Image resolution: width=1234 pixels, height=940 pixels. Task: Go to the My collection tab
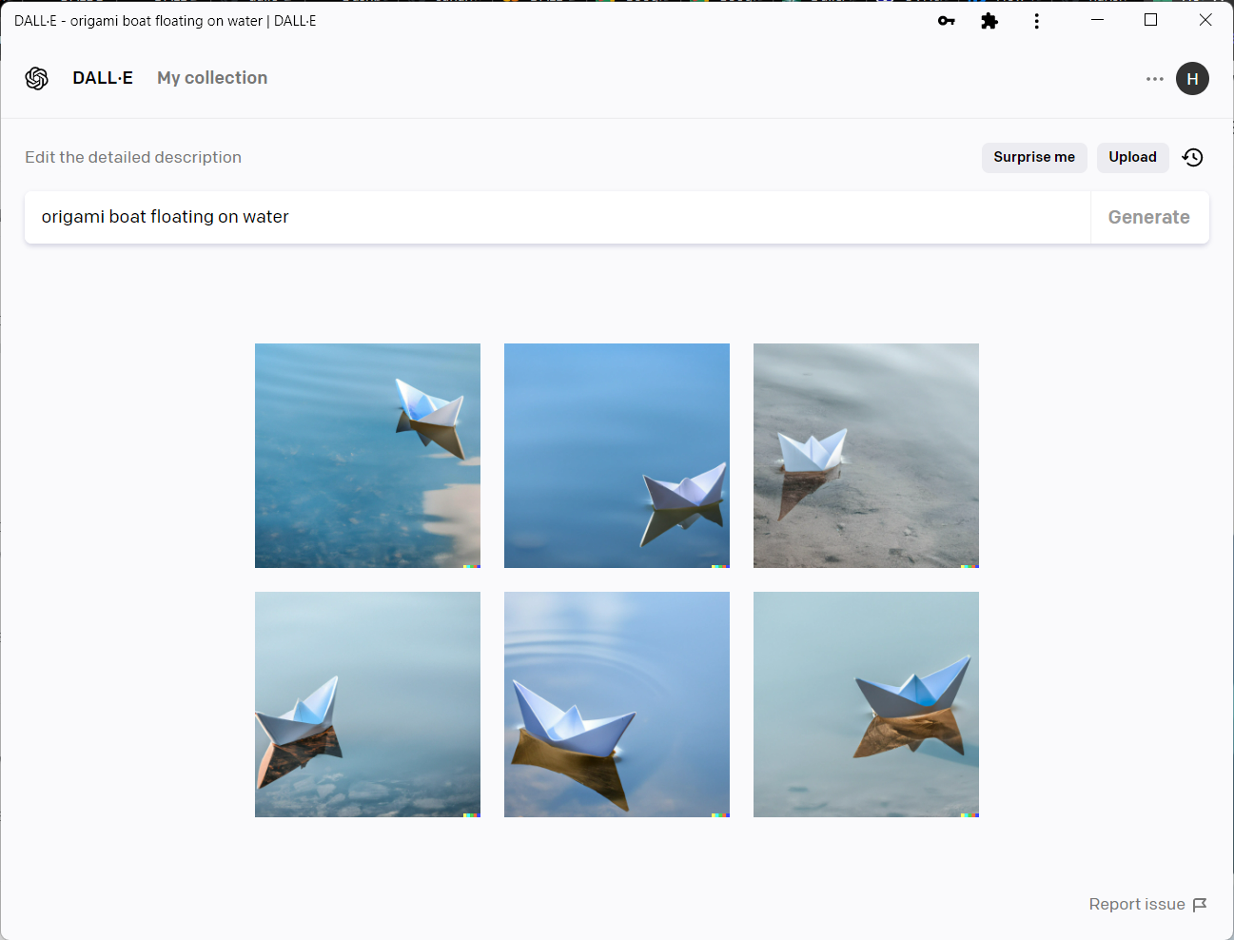(x=212, y=78)
